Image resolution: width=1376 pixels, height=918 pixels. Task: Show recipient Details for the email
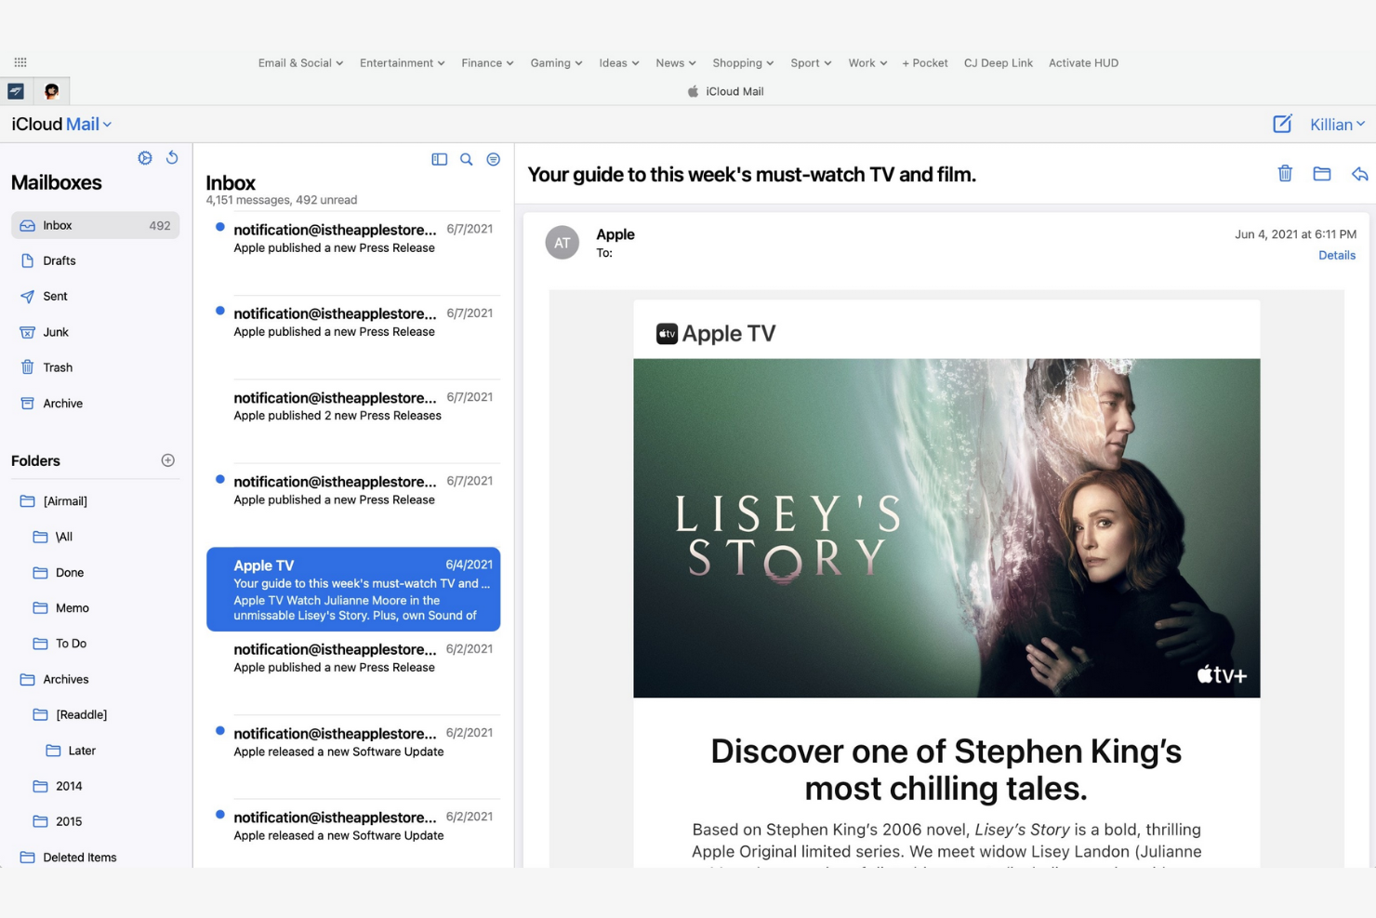click(1336, 255)
